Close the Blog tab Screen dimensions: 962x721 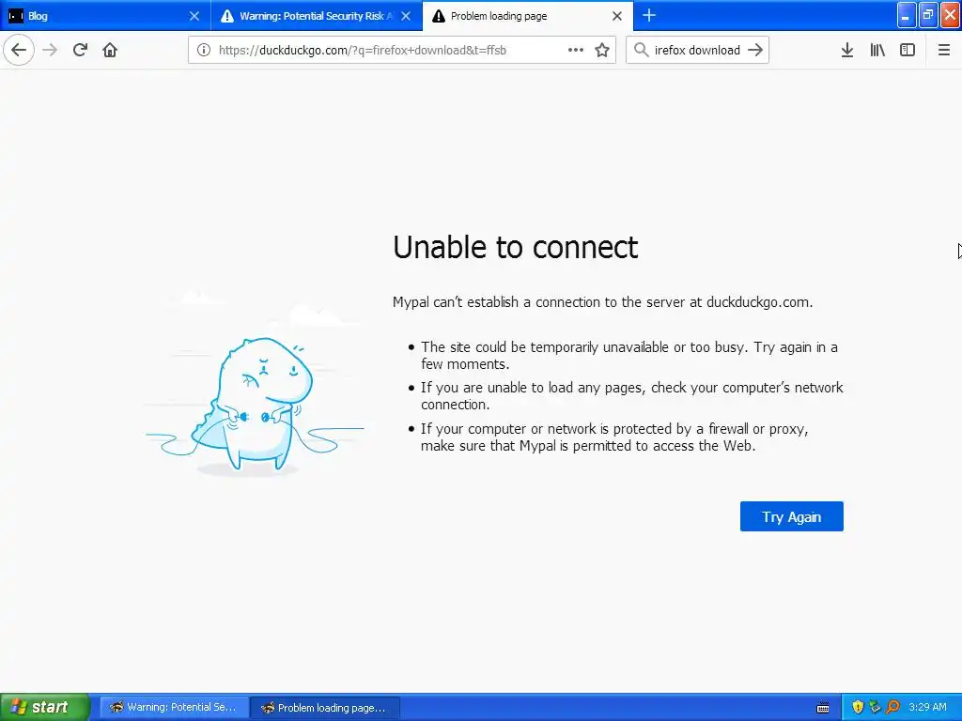click(194, 16)
